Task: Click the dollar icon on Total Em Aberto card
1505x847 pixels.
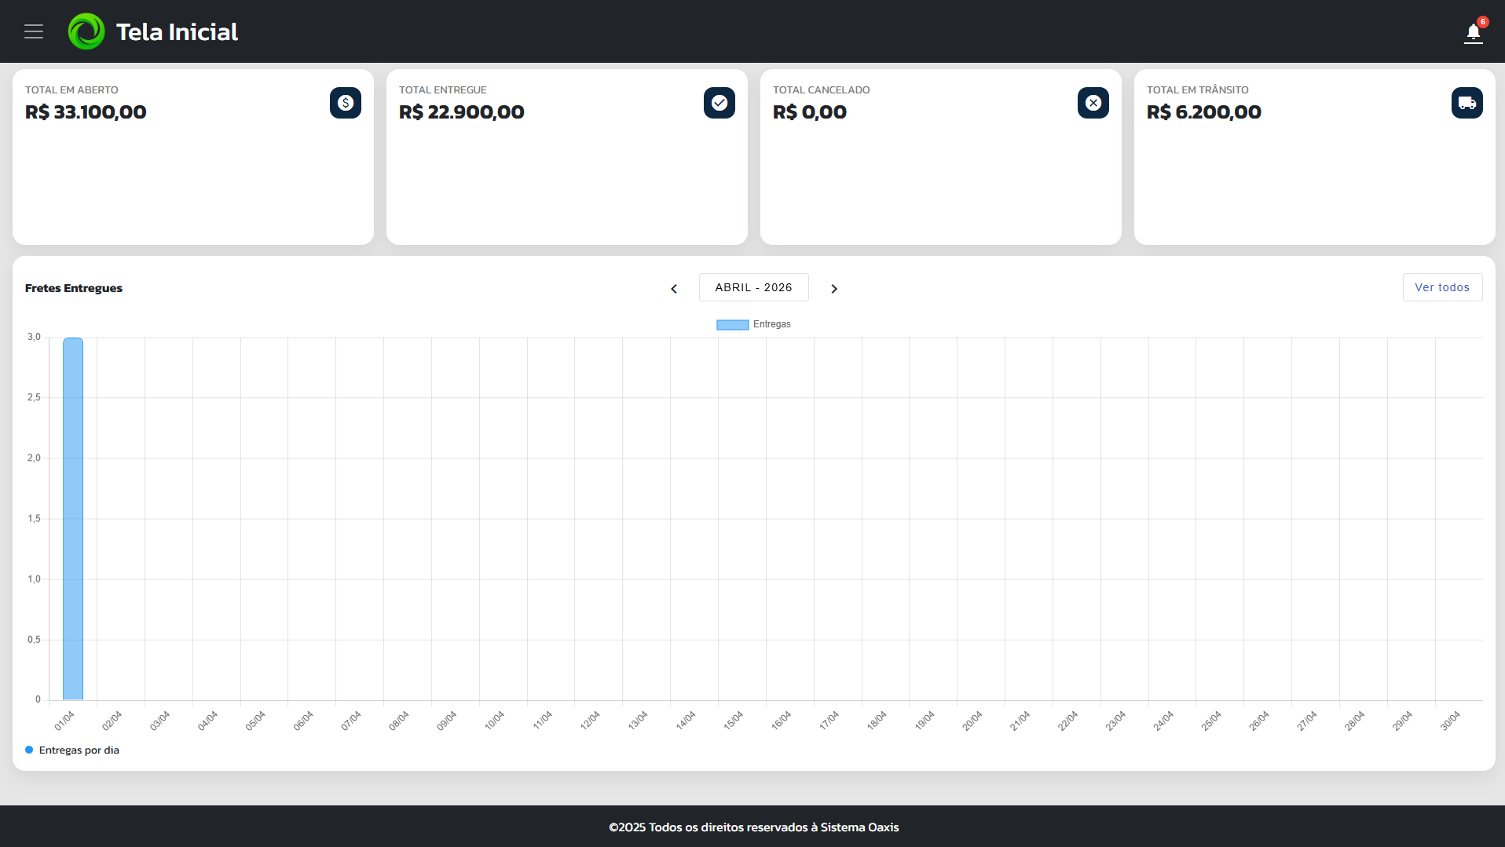Action: (345, 102)
